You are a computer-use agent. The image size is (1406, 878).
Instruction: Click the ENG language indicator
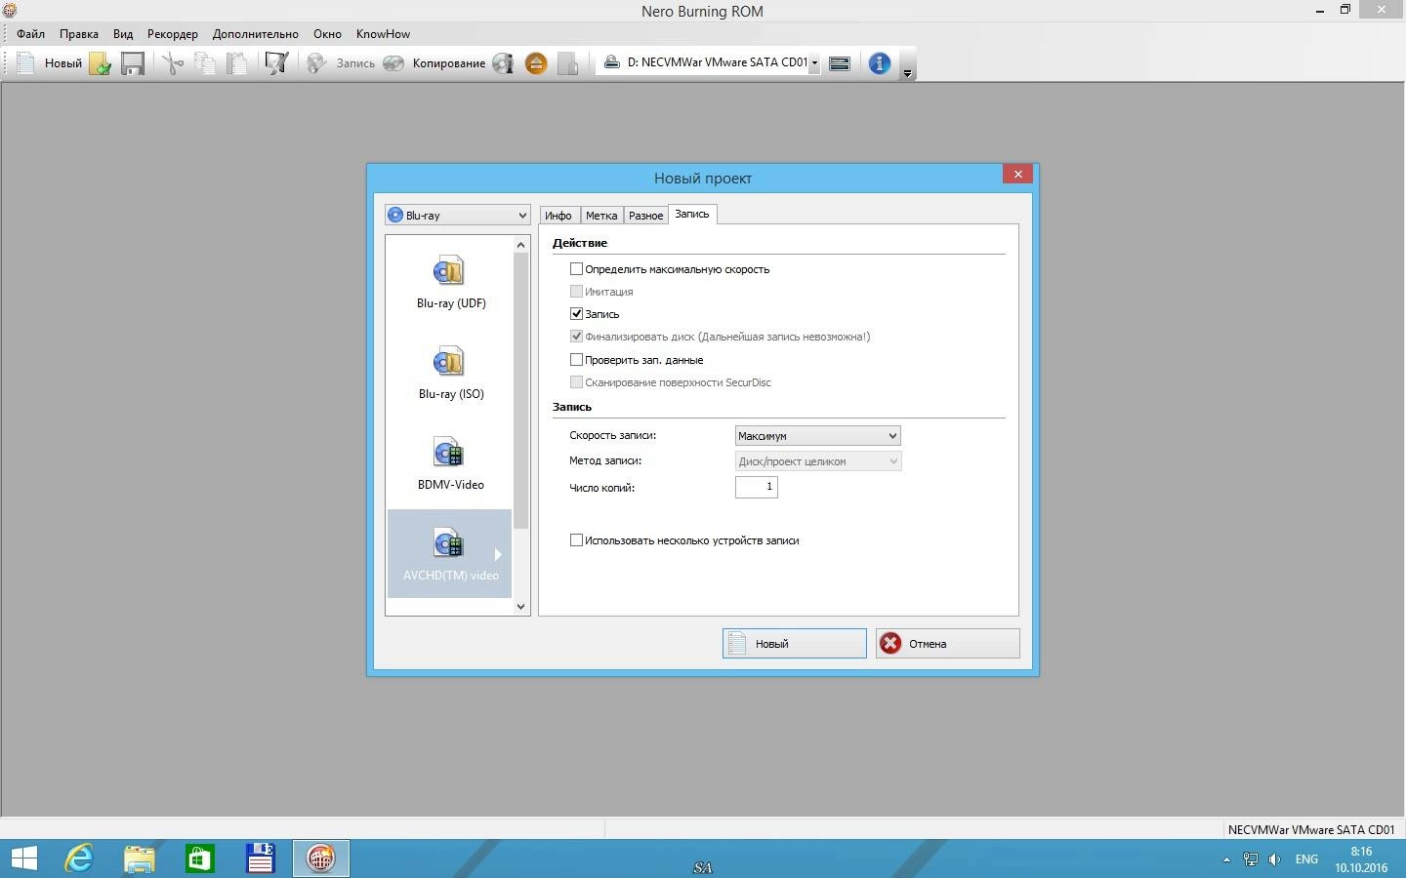(1306, 859)
